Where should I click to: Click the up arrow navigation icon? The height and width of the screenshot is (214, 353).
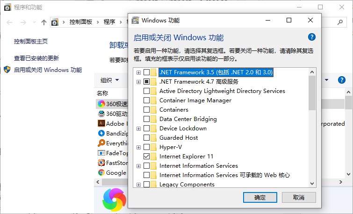(44, 22)
